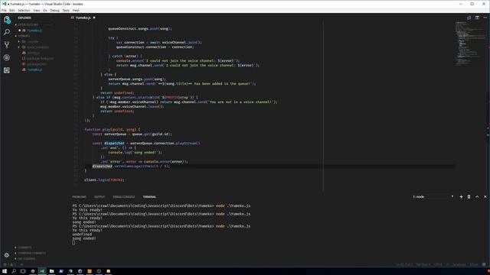Open the Extensions view in activity bar

point(7,70)
